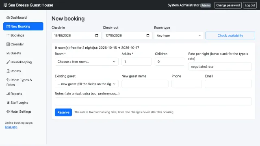
Task: Open the Guests section
Action: [23, 53]
